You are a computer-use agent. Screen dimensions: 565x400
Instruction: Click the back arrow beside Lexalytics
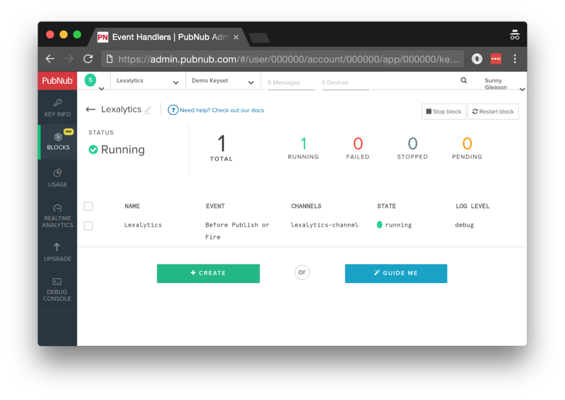pos(90,110)
